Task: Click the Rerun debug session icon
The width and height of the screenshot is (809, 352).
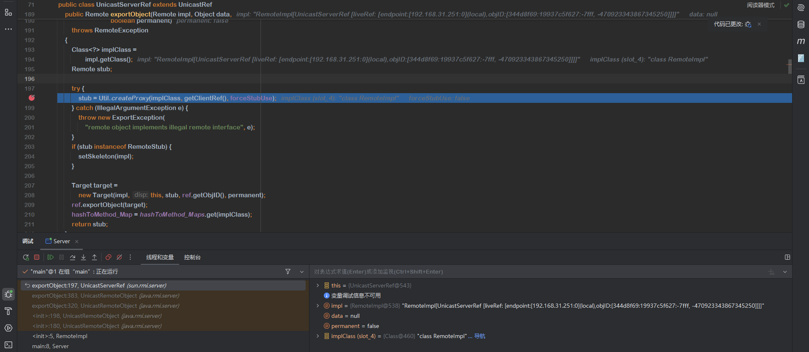Action: click(26, 257)
